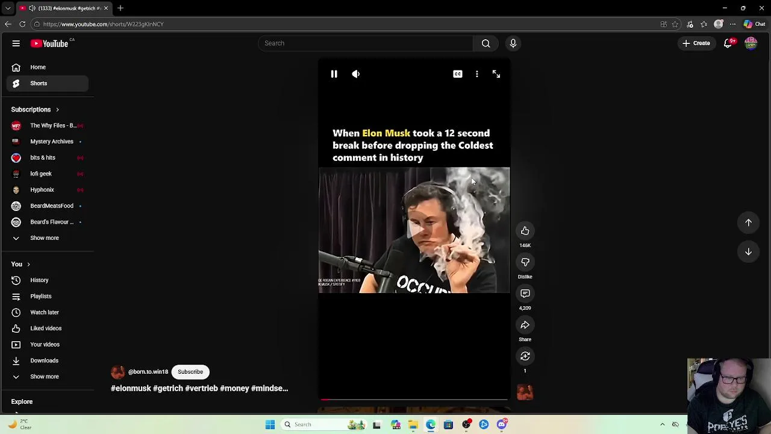Reload the page
Screen dimensions: 771x434
22,24
